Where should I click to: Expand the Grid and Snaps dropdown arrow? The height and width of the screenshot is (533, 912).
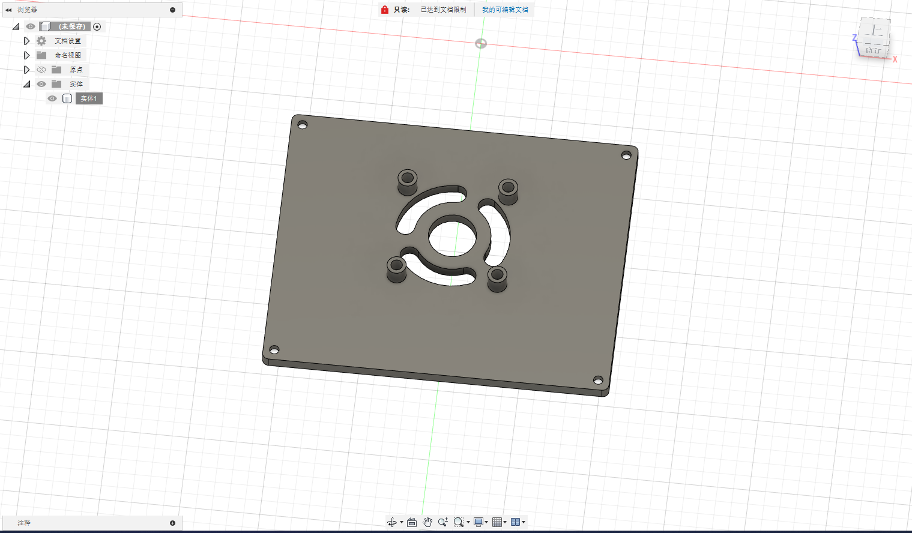(505, 522)
